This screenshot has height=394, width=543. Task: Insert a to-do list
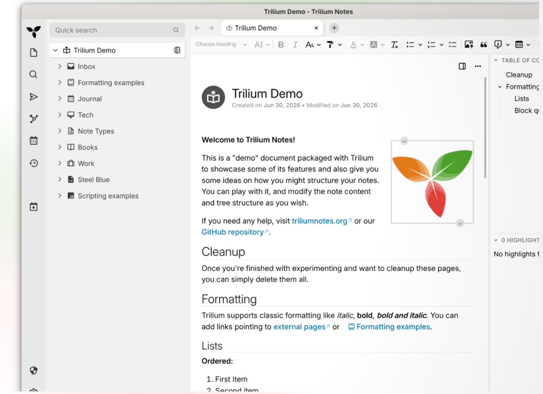(x=452, y=44)
